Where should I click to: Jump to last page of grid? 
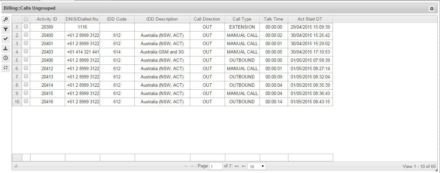tap(244, 166)
